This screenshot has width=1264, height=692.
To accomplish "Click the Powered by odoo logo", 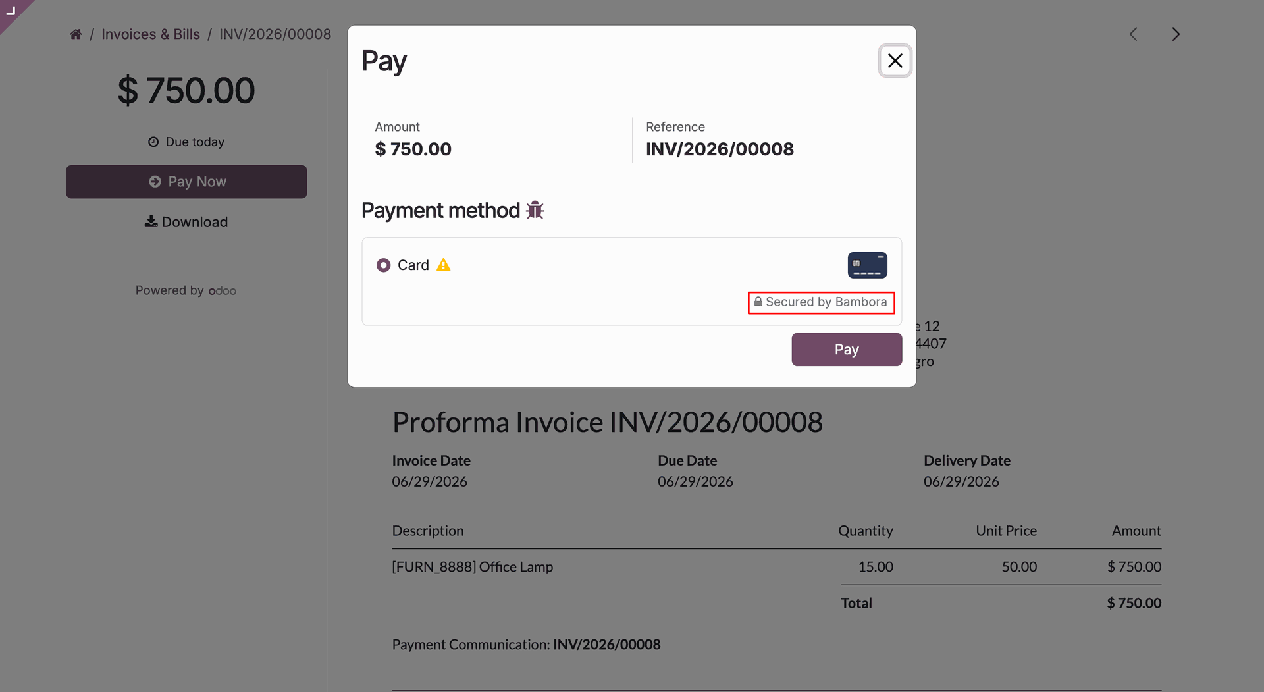I will [223, 290].
